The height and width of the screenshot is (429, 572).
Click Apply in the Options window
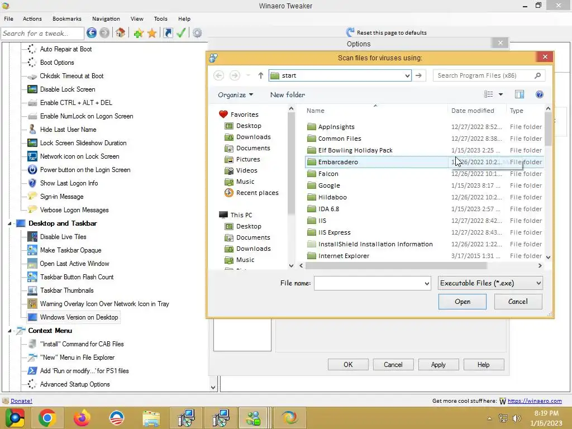tap(438, 364)
